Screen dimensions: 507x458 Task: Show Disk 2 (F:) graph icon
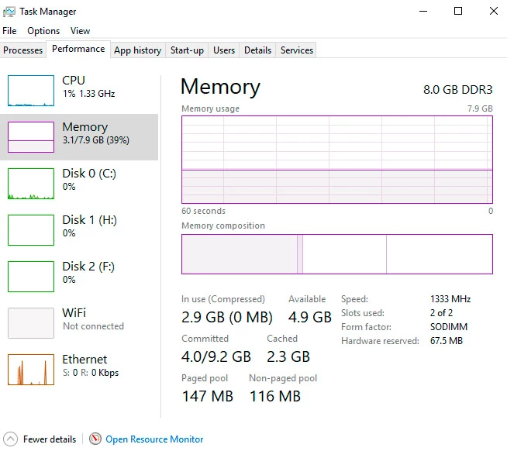(31, 277)
